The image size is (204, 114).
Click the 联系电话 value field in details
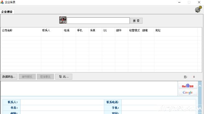[159, 102]
